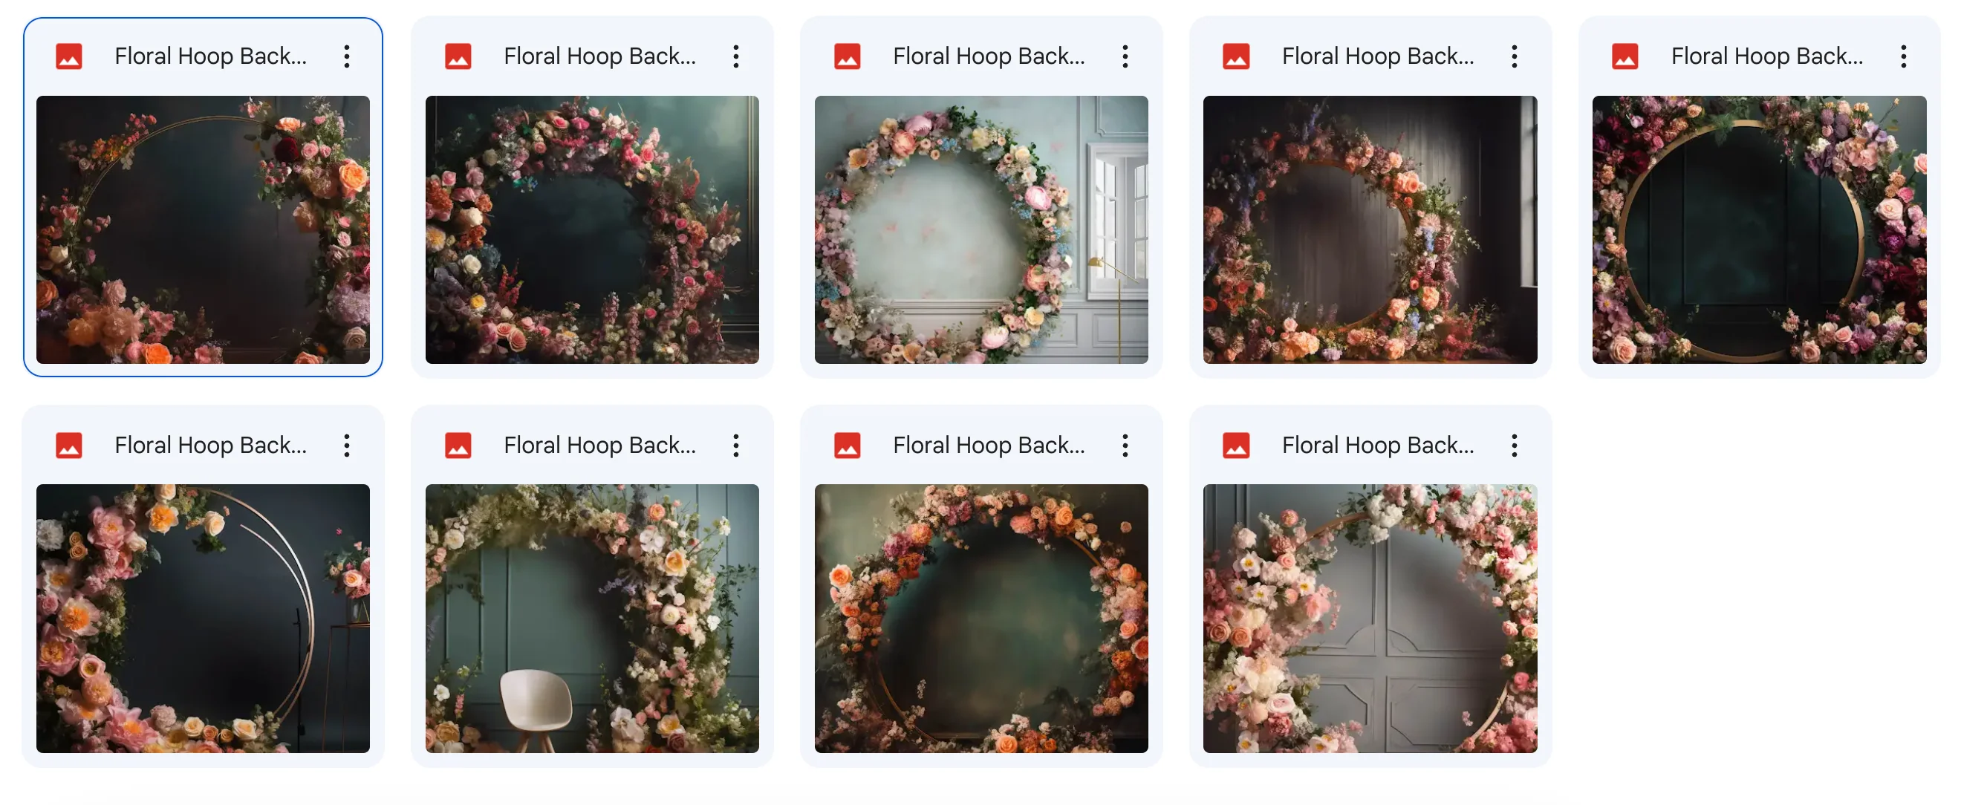
Task: Click the image file icon on the selected first card
Action: point(69,56)
